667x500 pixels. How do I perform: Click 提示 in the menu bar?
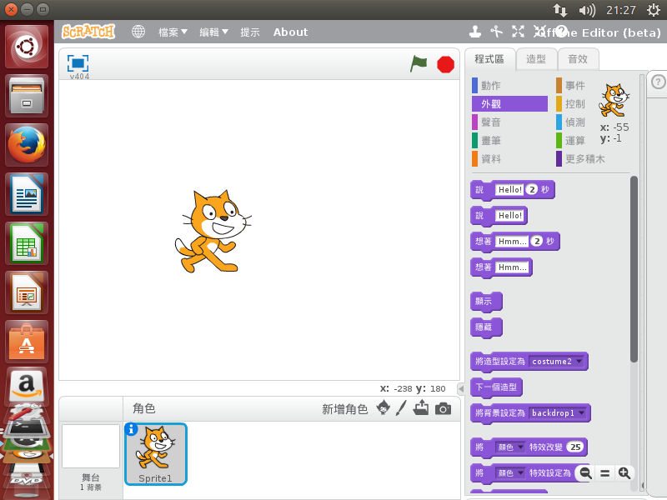(250, 32)
